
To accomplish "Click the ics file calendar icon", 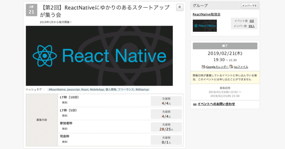I will pyautogui.click(x=231, y=67).
